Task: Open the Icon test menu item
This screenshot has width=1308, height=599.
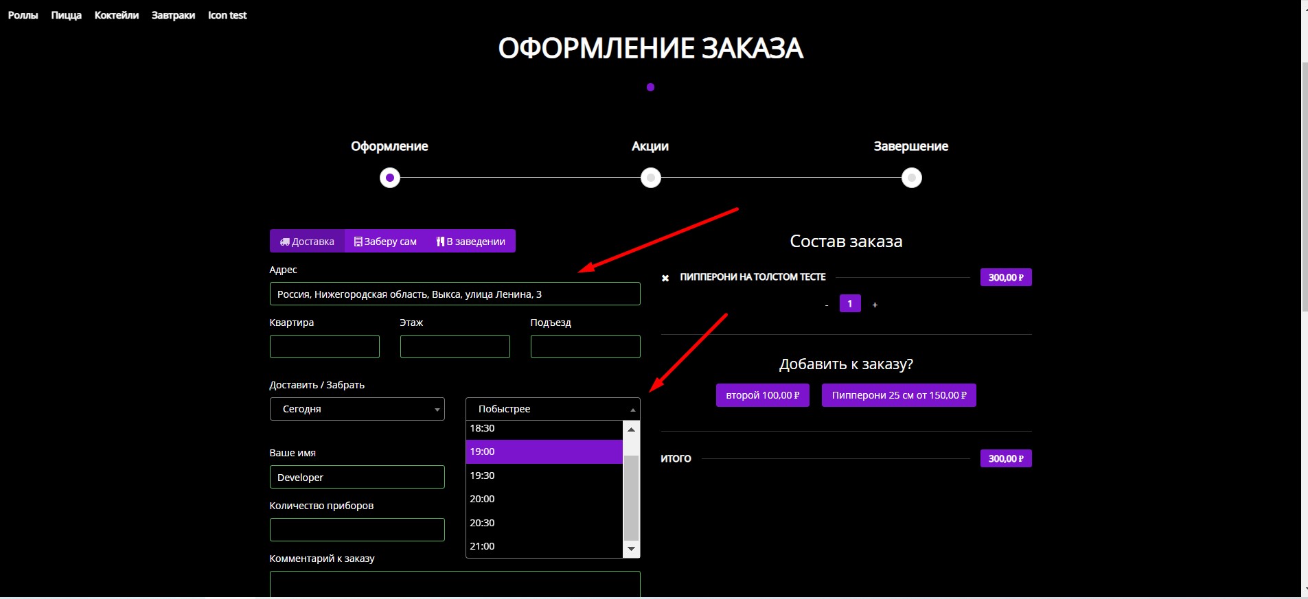Action: [227, 15]
